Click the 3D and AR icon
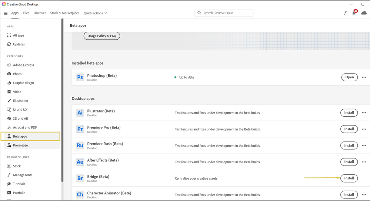 (x=9, y=119)
